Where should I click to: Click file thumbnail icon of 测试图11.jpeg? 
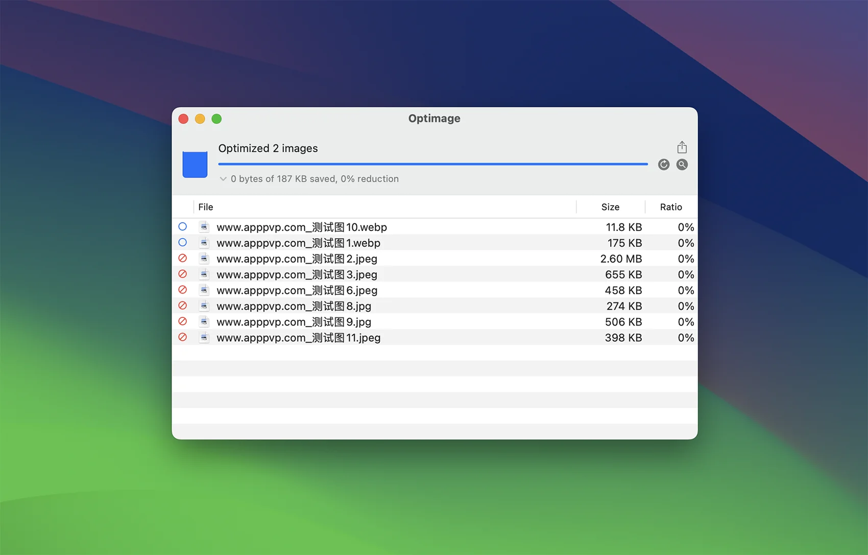tap(204, 338)
